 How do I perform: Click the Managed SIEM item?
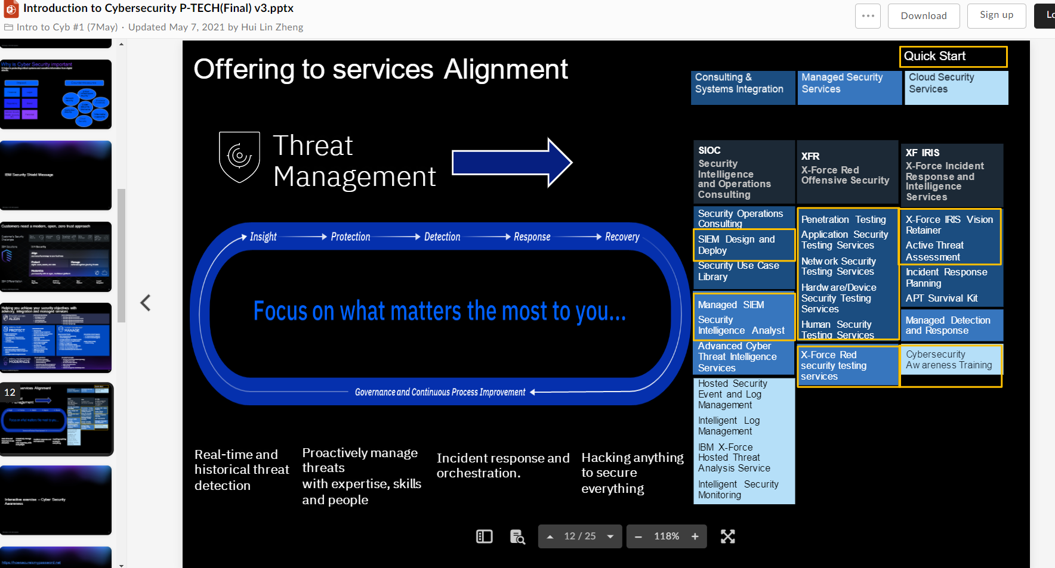point(731,305)
